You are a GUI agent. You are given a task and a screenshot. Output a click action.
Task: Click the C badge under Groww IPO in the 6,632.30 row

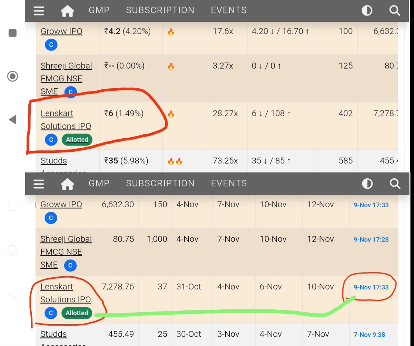click(51, 218)
